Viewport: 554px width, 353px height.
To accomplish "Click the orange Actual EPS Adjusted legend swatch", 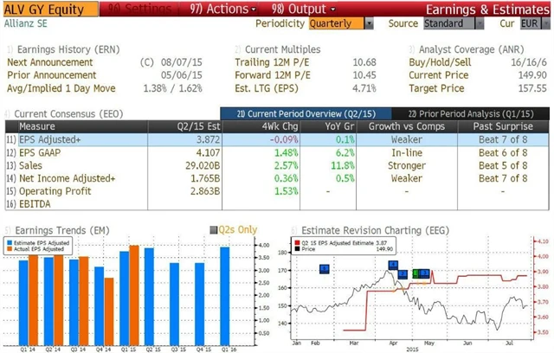I will coord(10,249).
